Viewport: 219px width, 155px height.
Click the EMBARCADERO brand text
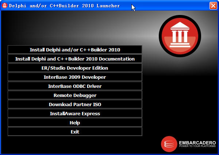[x=197, y=143]
